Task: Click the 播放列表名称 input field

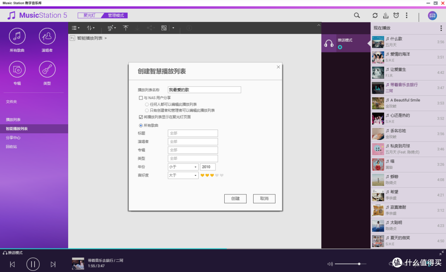Action: click(204, 90)
